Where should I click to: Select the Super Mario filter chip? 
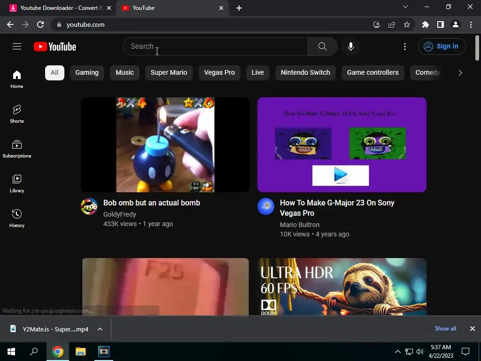[169, 73]
